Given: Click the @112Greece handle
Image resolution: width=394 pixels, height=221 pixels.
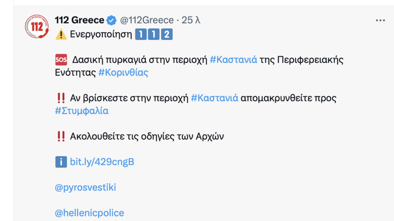Looking at the screenshot, I should [x=147, y=20].
